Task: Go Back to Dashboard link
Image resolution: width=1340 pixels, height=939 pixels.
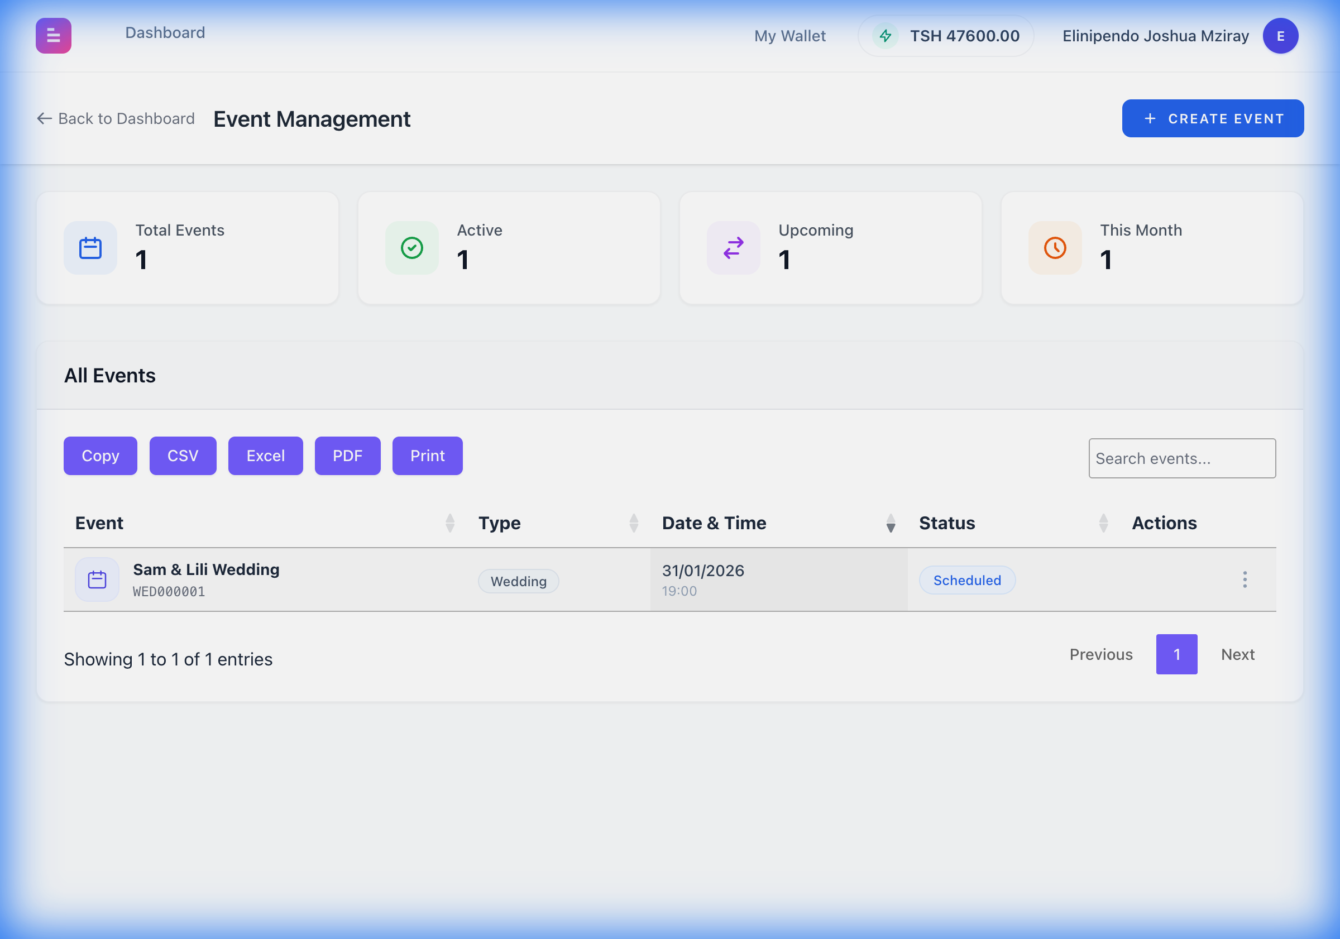Action: (x=116, y=118)
